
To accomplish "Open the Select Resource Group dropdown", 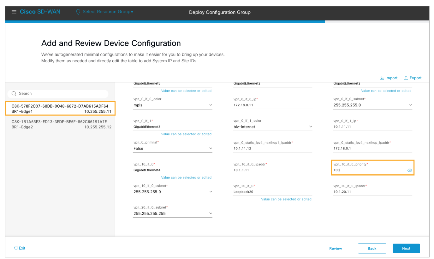I will point(108,12).
